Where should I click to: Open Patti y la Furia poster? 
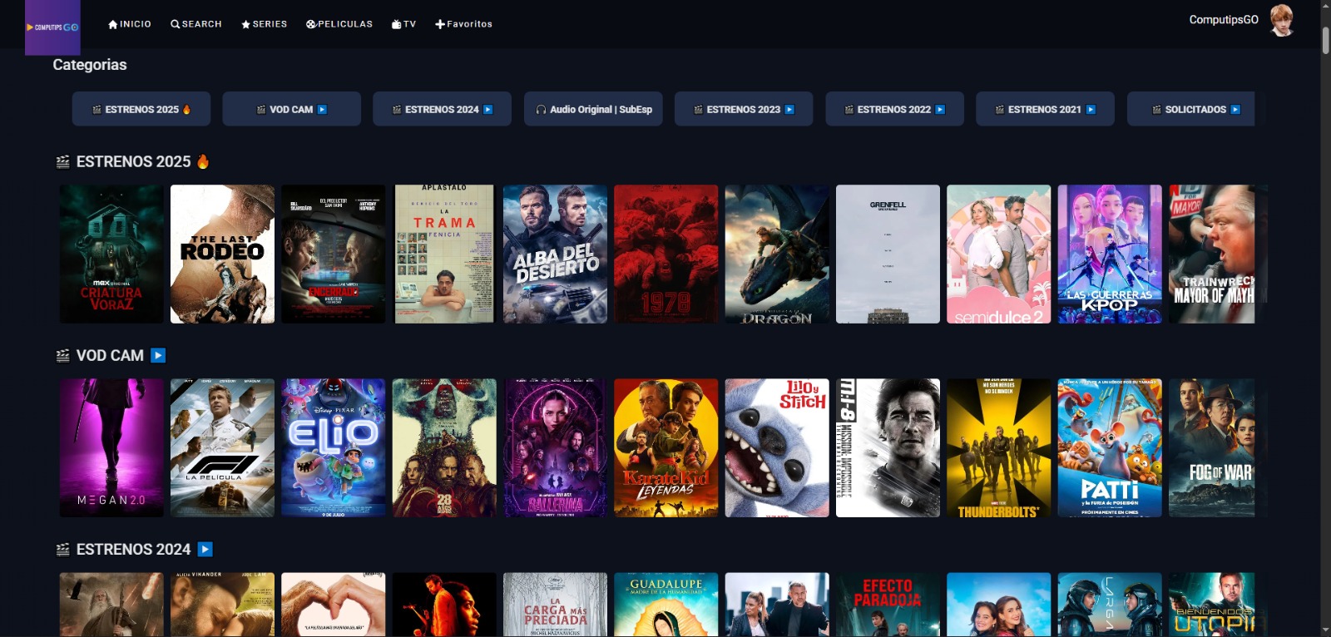(x=1110, y=447)
